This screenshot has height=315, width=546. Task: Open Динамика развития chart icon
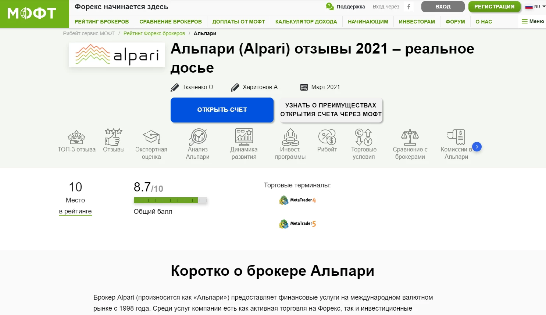coord(244,137)
